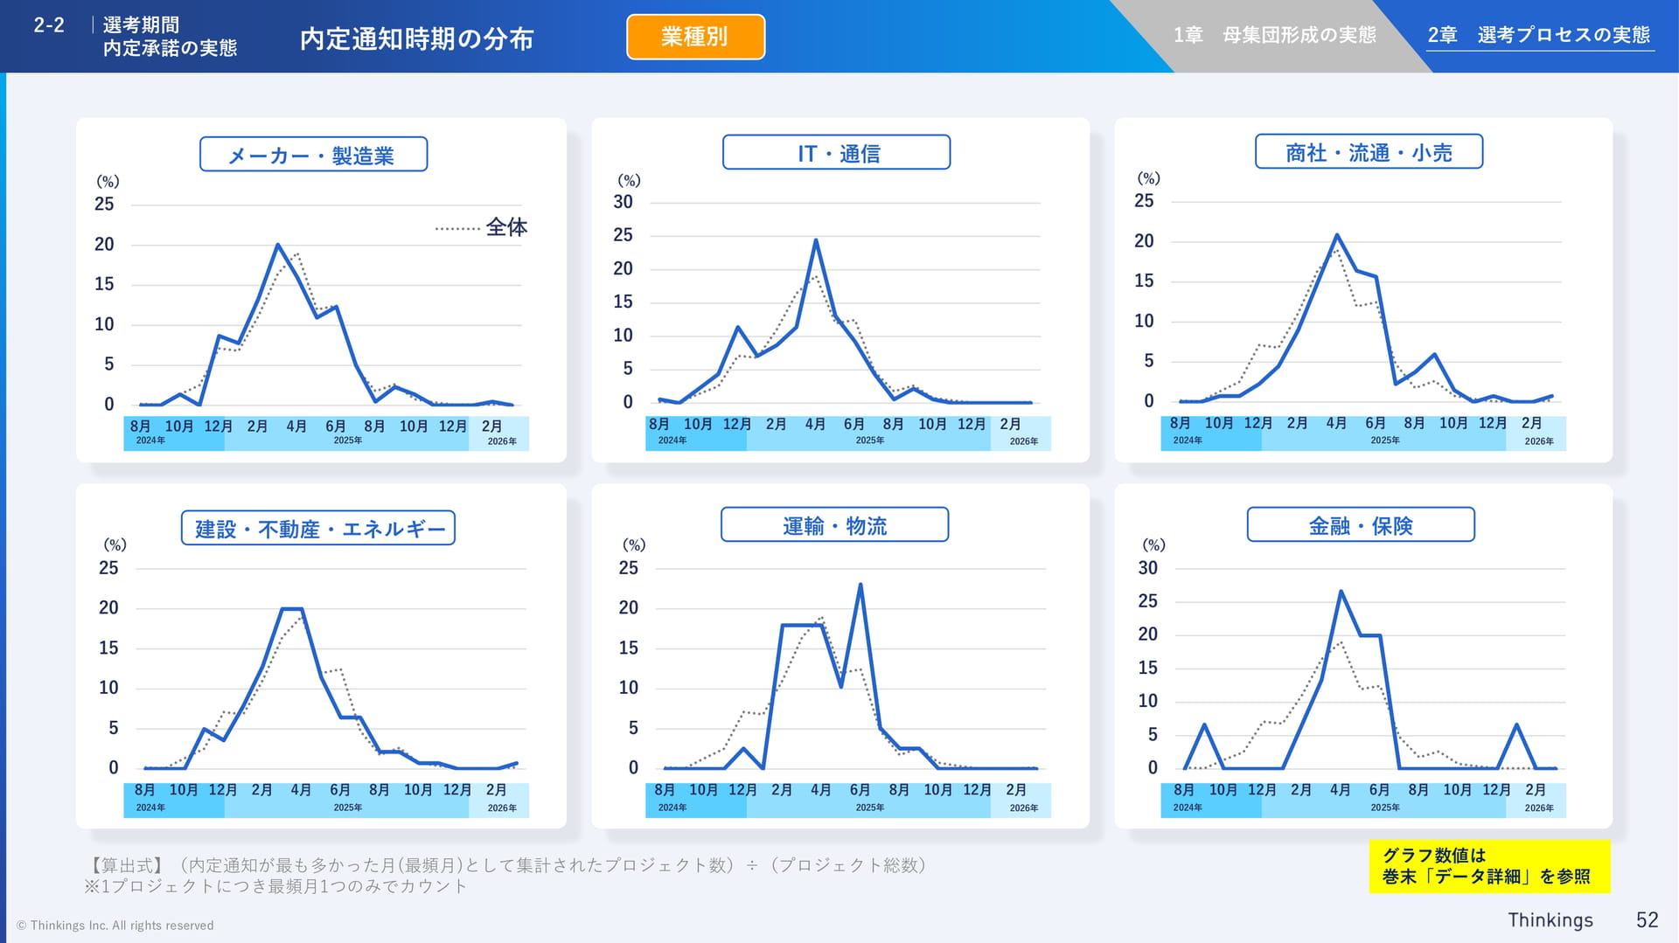Click the 2025年 label under the 建設 chart
Image resolution: width=1679 pixels, height=943 pixels.
pos(347,808)
